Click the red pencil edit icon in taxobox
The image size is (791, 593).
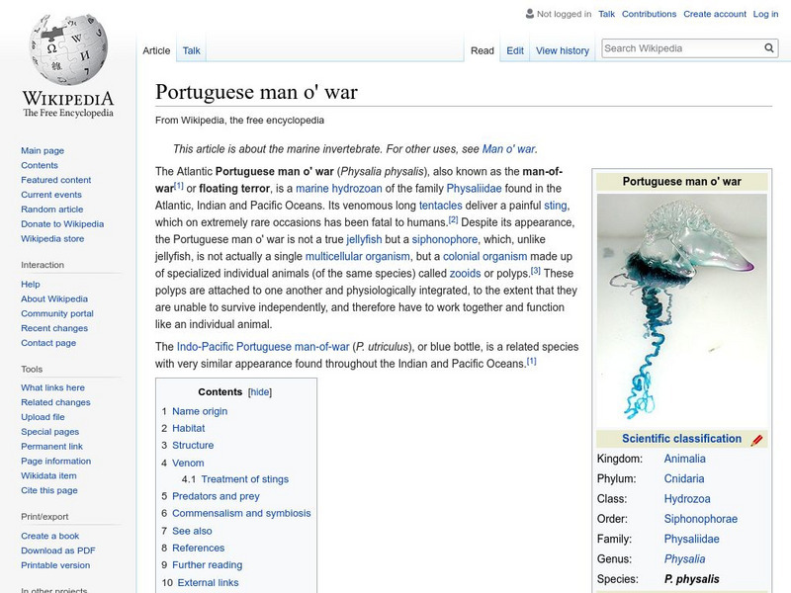point(756,440)
